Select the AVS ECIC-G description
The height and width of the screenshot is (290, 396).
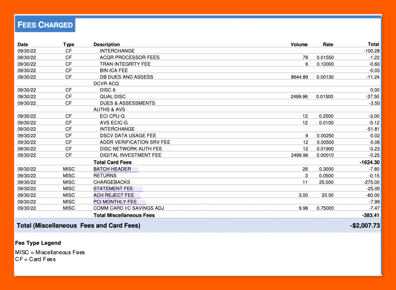click(114, 123)
